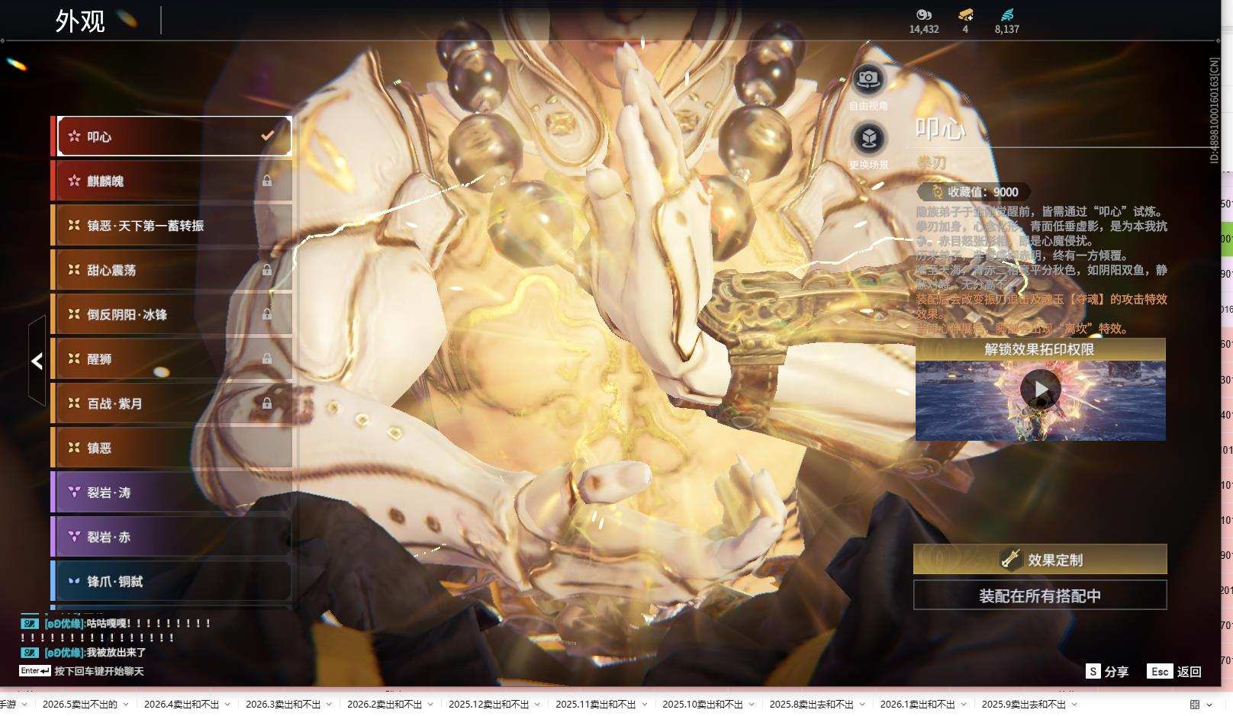The height and width of the screenshot is (716, 1233).
Task: Switch to the 2026.2卖出和不出 sheet tab
Action: [385, 705]
